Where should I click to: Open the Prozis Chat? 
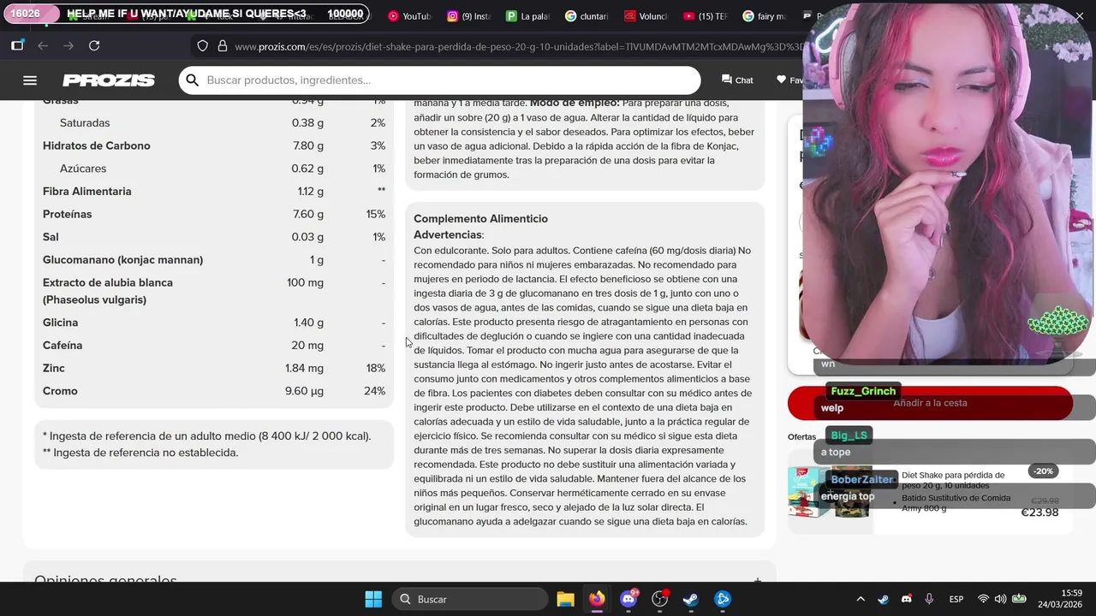tap(737, 80)
